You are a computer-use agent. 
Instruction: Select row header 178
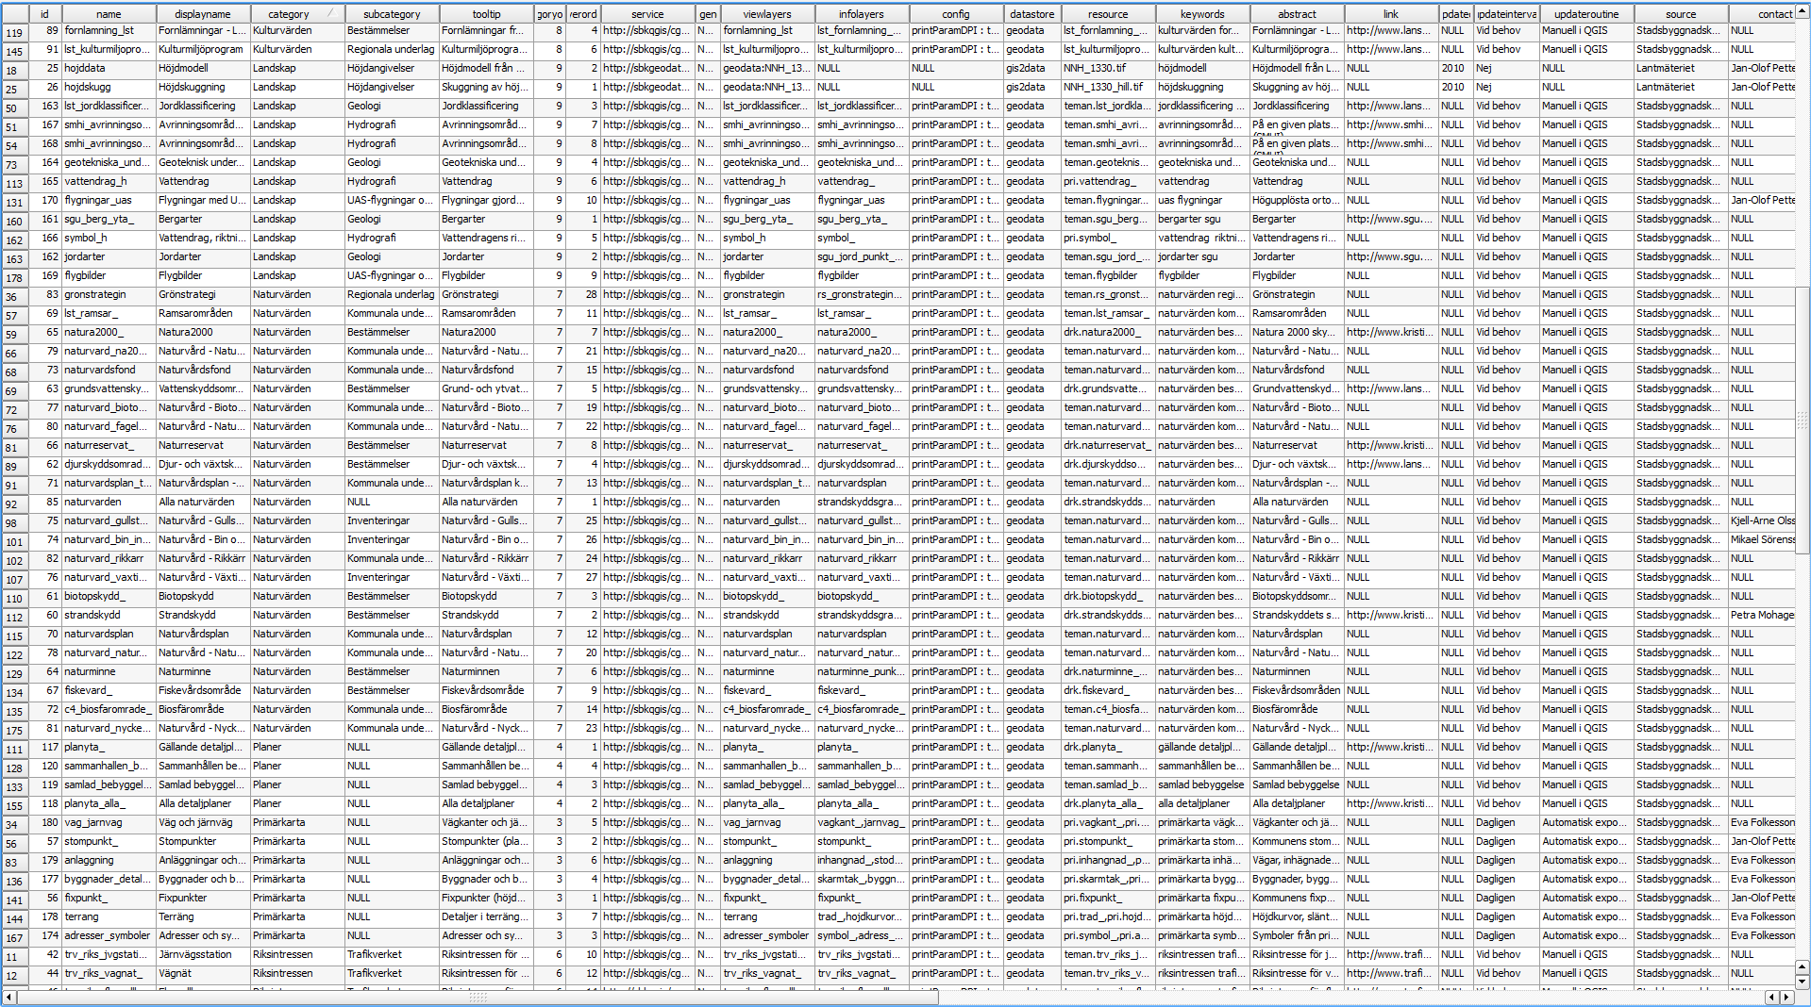(x=14, y=277)
